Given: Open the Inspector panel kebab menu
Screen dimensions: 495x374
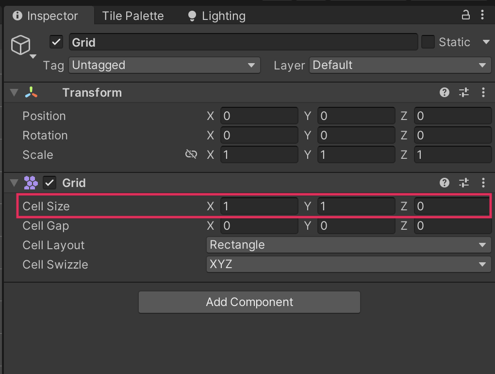Looking at the screenshot, I should 482,15.
